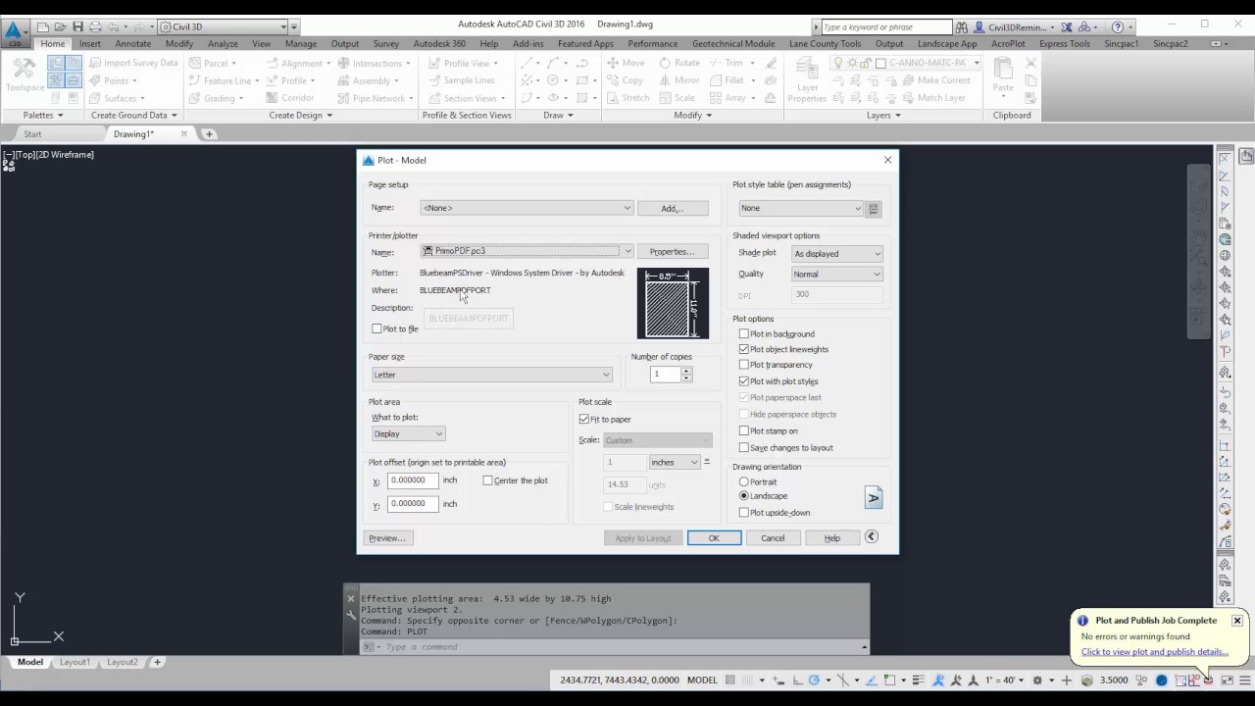
Task: Open plot style table None dropdown
Action: point(801,208)
